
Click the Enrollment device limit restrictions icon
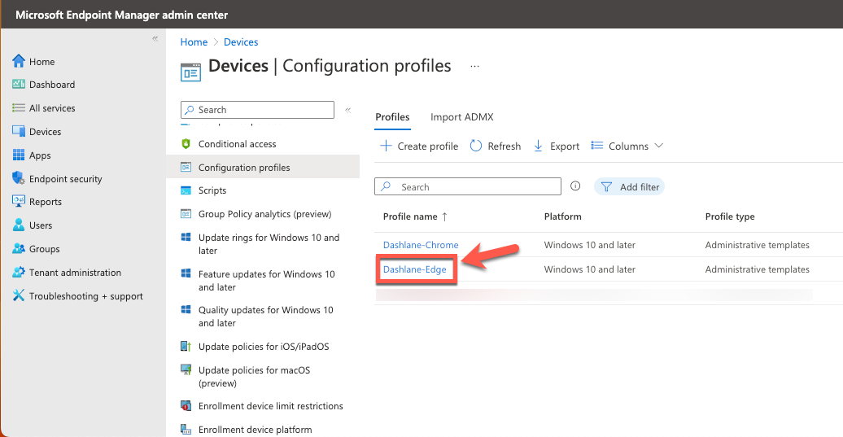pos(186,406)
